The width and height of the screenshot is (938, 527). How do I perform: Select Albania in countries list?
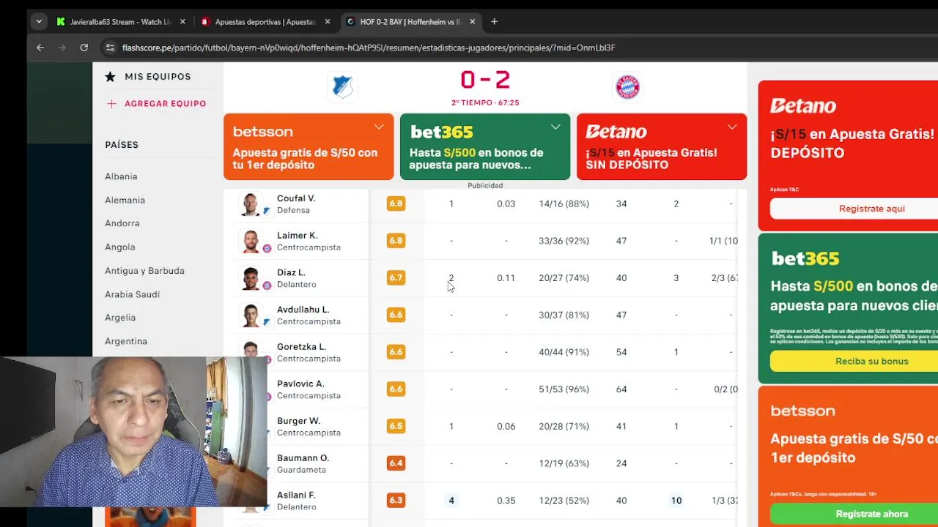(121, 176)
